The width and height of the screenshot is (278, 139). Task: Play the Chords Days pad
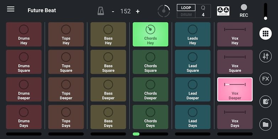coord(150,117)
